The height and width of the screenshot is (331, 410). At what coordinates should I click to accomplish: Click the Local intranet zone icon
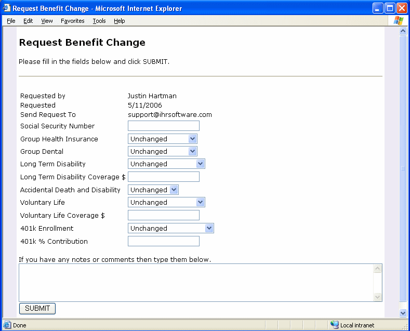pos(334,325)
